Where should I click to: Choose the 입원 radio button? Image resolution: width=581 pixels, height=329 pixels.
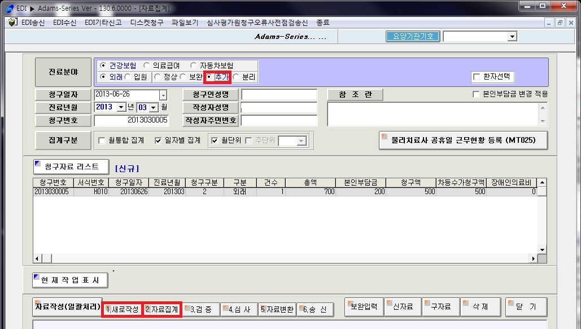point(128,77)
